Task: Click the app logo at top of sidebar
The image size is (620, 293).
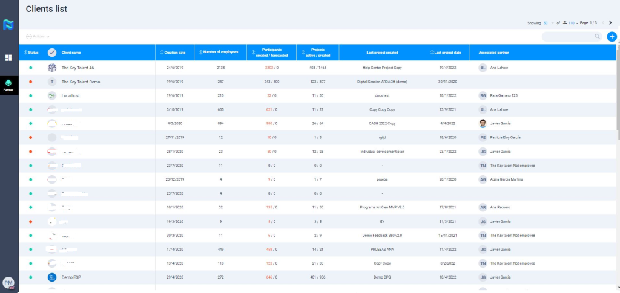Action: (x=8, y=25)
